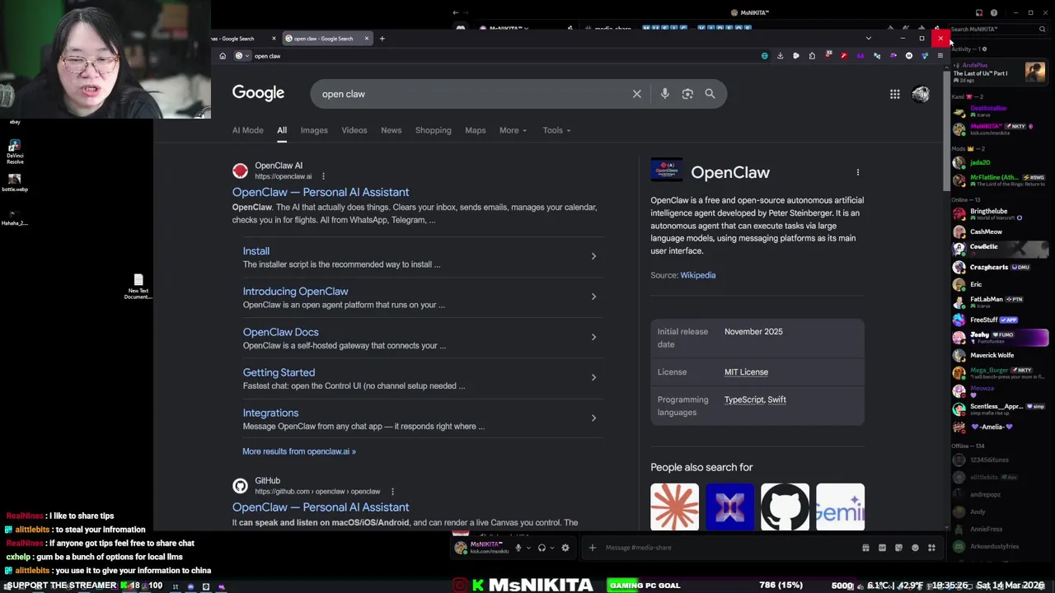The image size is (1055, 593).
Task: Open the TypeScript language link
Action: 744,399
